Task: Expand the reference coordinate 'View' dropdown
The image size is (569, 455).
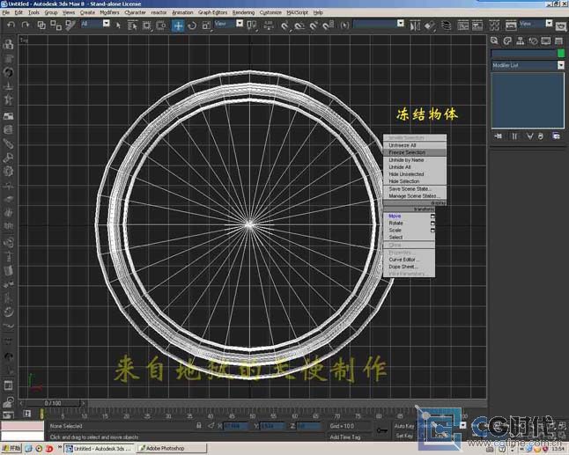Action: [240, 24]
